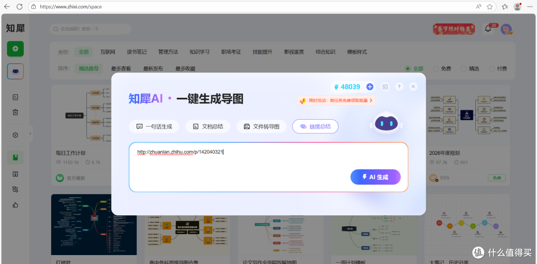Switch to 链接总结 tab
The image size is (537, 264).
click(315, 126)
